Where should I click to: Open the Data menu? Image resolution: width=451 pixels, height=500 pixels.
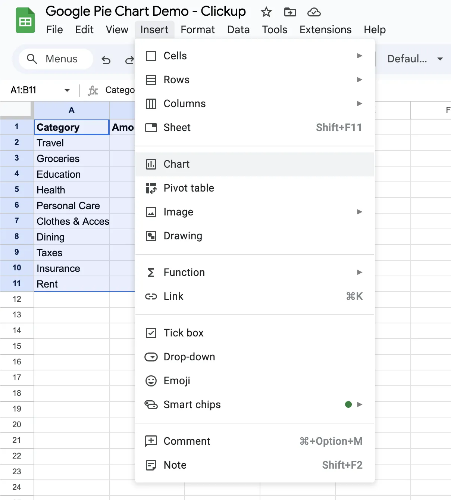click(238, 30)
